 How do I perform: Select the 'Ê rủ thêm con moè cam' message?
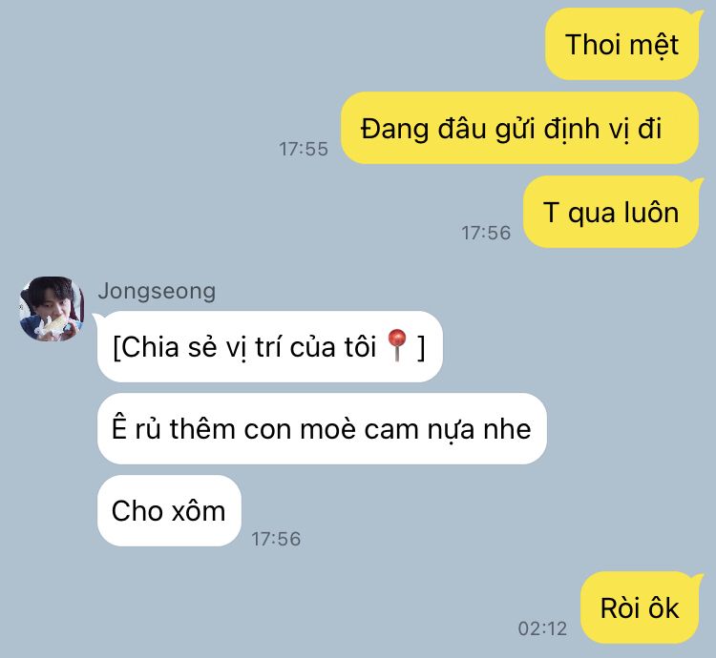point(322,428)
